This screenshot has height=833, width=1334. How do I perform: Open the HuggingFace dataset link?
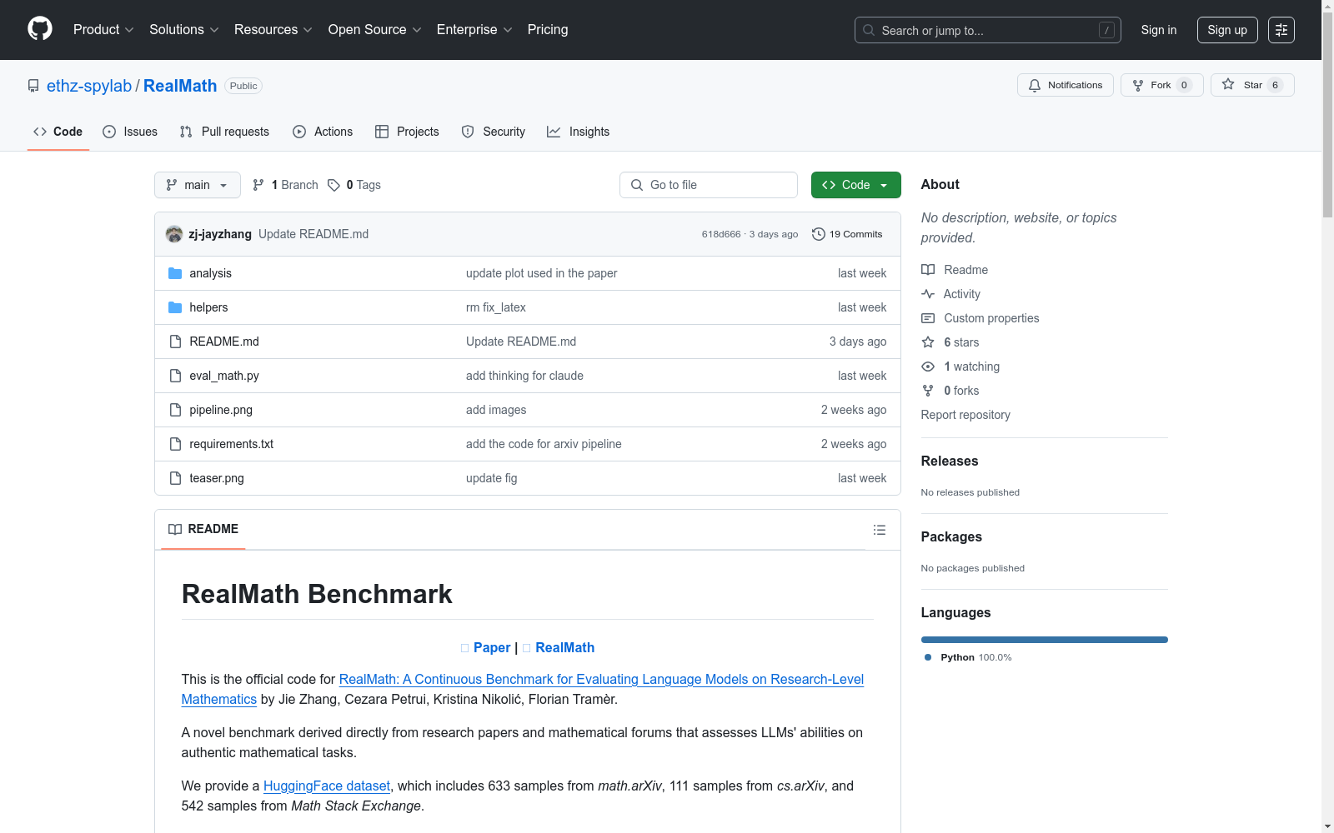pyautogui.click(x=327, y=786)
